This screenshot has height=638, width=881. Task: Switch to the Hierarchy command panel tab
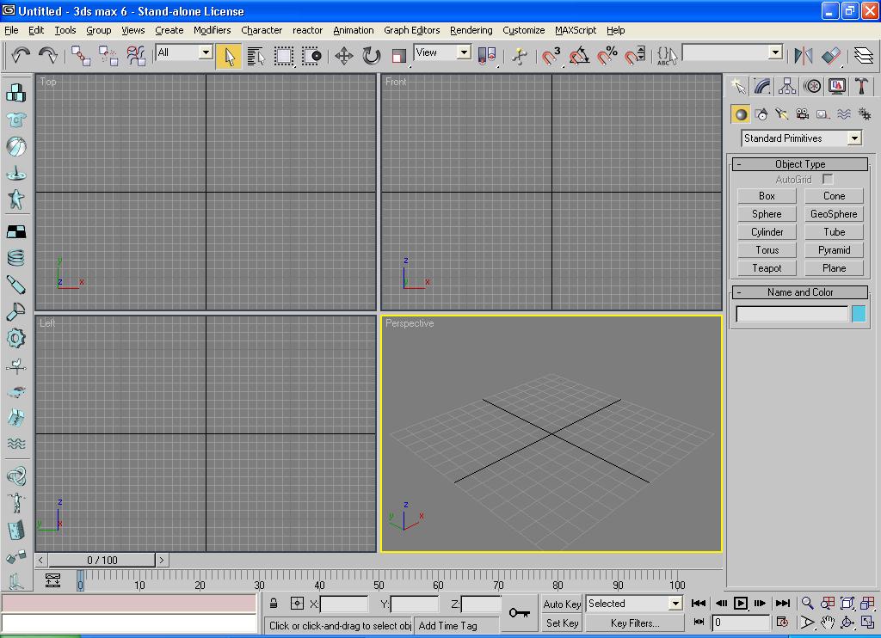[787, 86]
